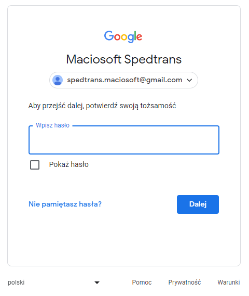This screenshot has width=249, height=296.
Task: Click the Maciosoft Spedtrans heading
Action: tap(124, 59)
